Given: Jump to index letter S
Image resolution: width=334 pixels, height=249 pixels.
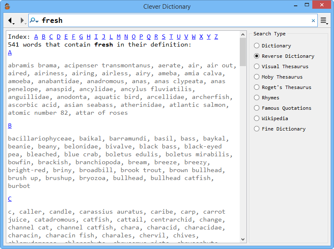Looking at the screenshot, I should [163, 37].
